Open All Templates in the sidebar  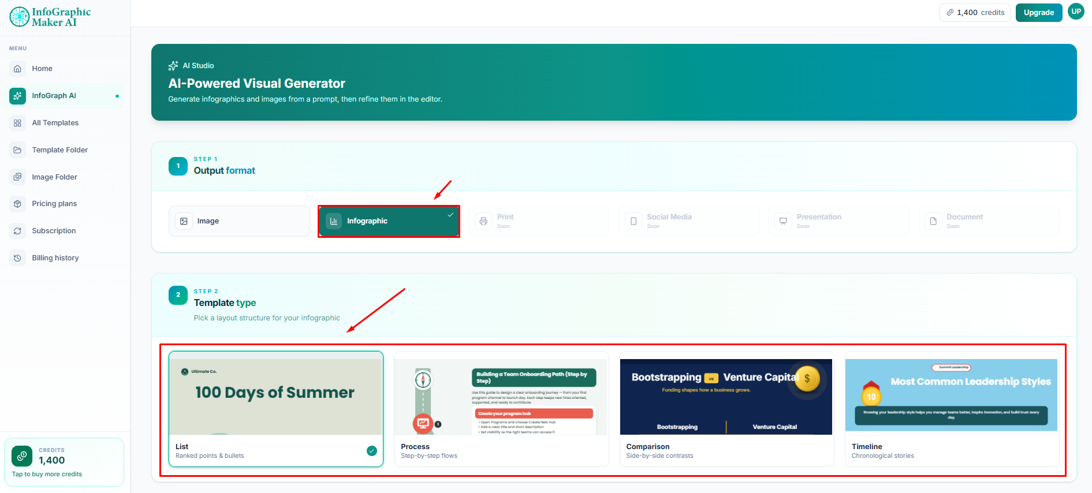pyautogui.click(x=66, y=123)
